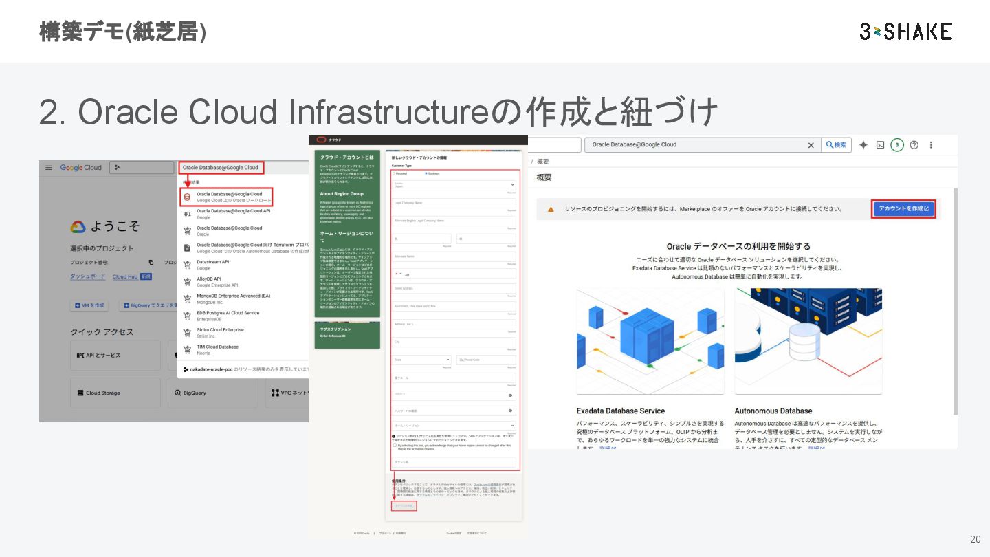This screenshot has height=557, width=990.
Task: Click the Zip/Postal Code field
Action: 486,360
